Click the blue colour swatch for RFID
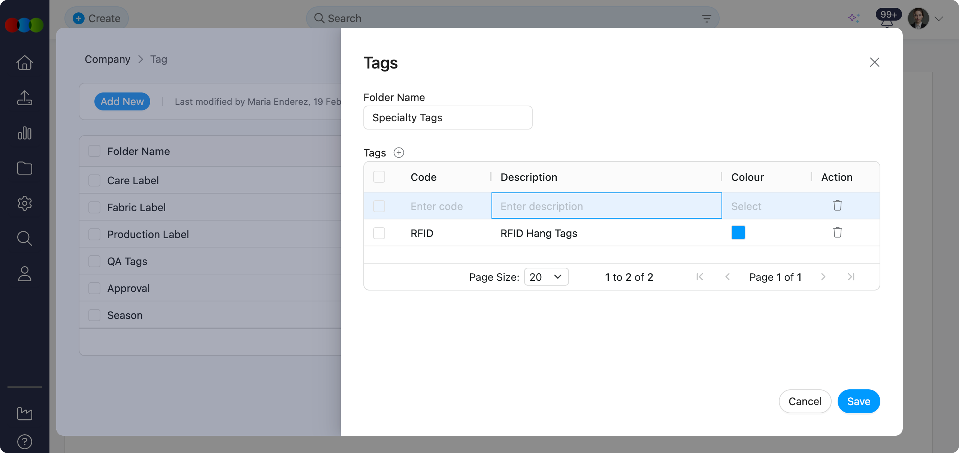This screenshot has height=453, width=959. pos(738,232)
